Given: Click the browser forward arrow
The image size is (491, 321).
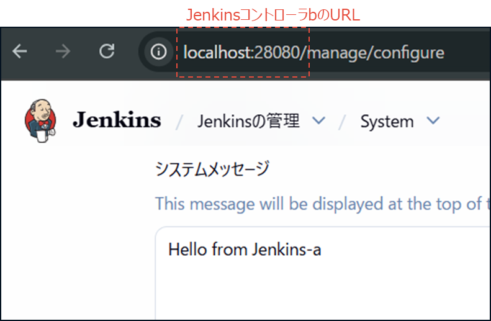Looking at the screenshot, I should pos(63,52).
